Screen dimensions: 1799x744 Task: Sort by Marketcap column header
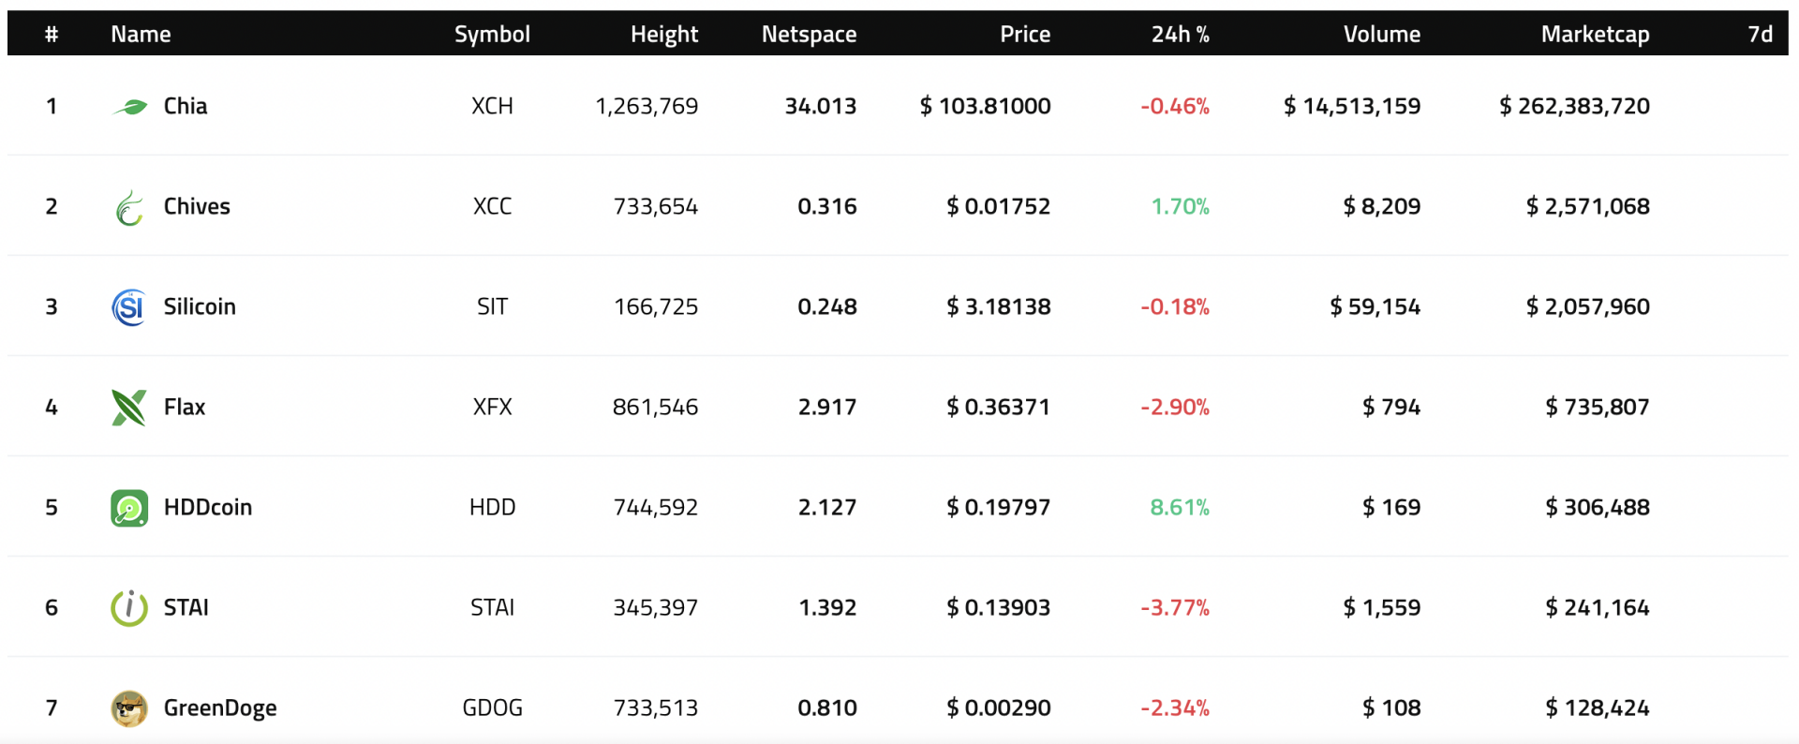[1595, 35]
